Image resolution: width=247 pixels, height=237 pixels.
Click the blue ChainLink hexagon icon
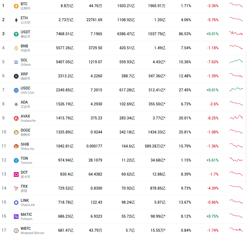16,202
